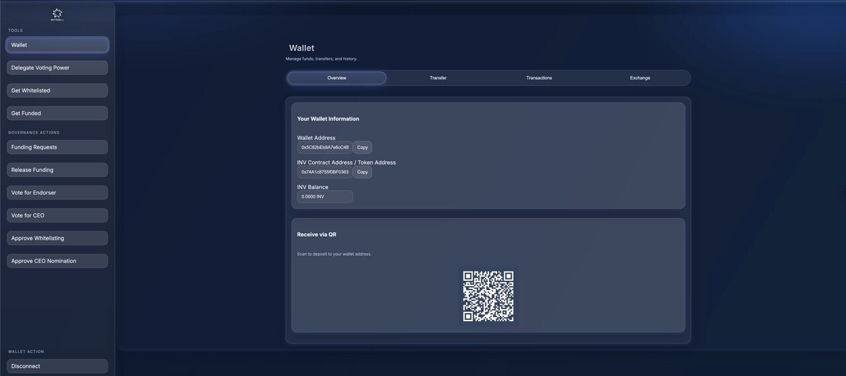This screenshot has height=376, width=846.
Task: Go to Funding Requests
Action: point(58,147)
